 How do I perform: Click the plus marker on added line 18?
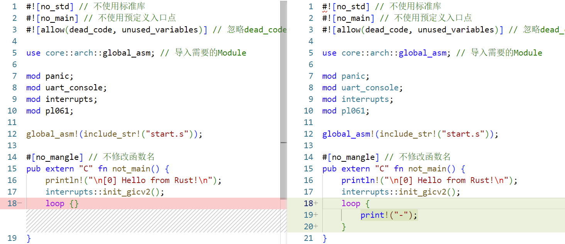316,203
